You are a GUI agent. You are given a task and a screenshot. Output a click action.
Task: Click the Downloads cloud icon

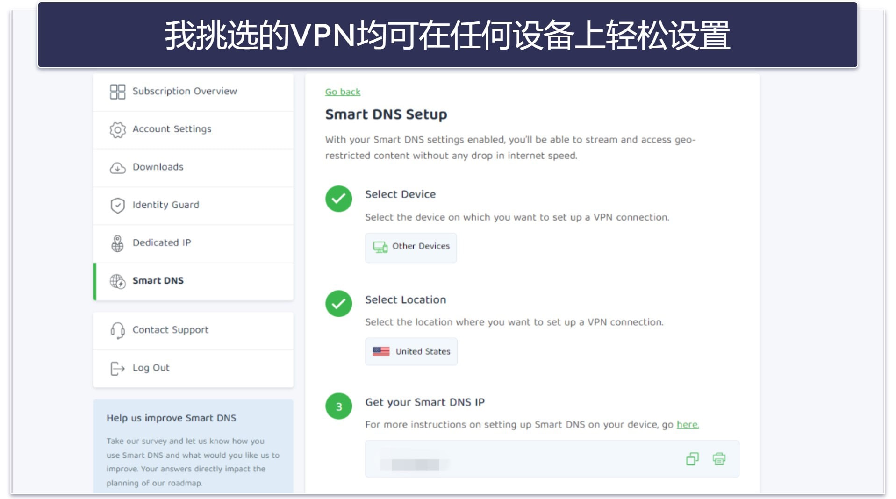click(117, 168)
